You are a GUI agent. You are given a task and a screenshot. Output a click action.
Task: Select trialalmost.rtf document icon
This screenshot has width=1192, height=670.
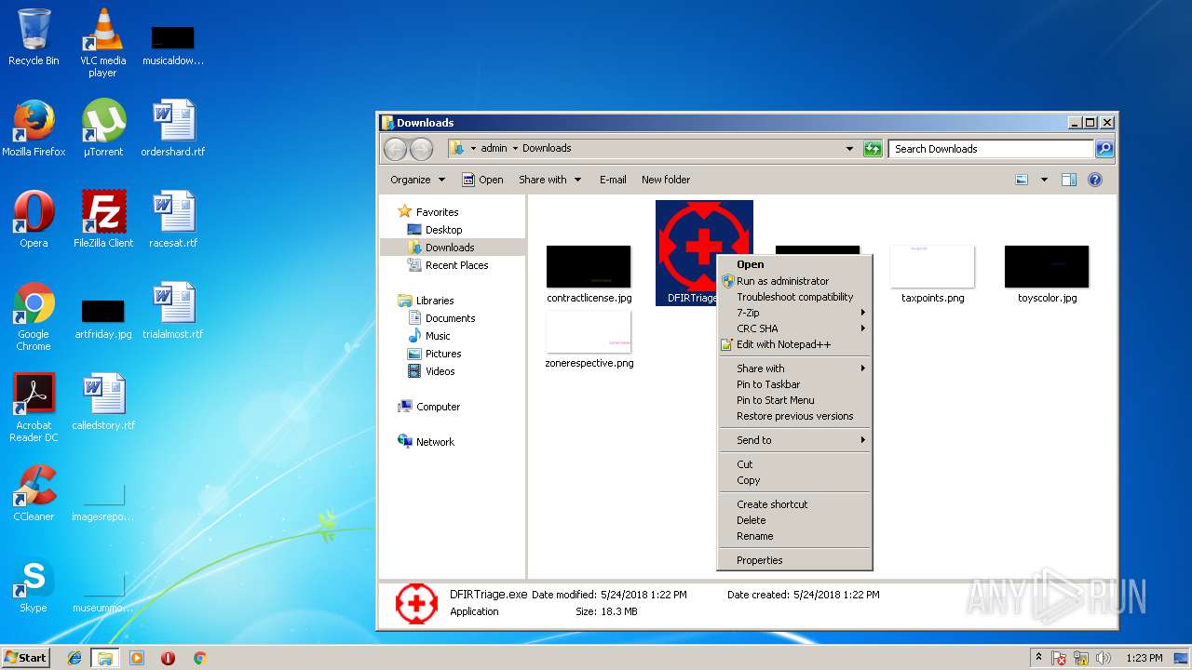[x=173, y=311]
